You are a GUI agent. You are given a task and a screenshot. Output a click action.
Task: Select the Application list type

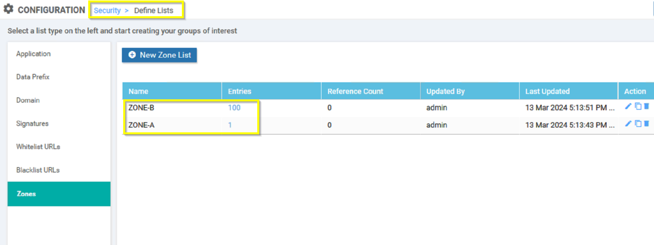59,54
